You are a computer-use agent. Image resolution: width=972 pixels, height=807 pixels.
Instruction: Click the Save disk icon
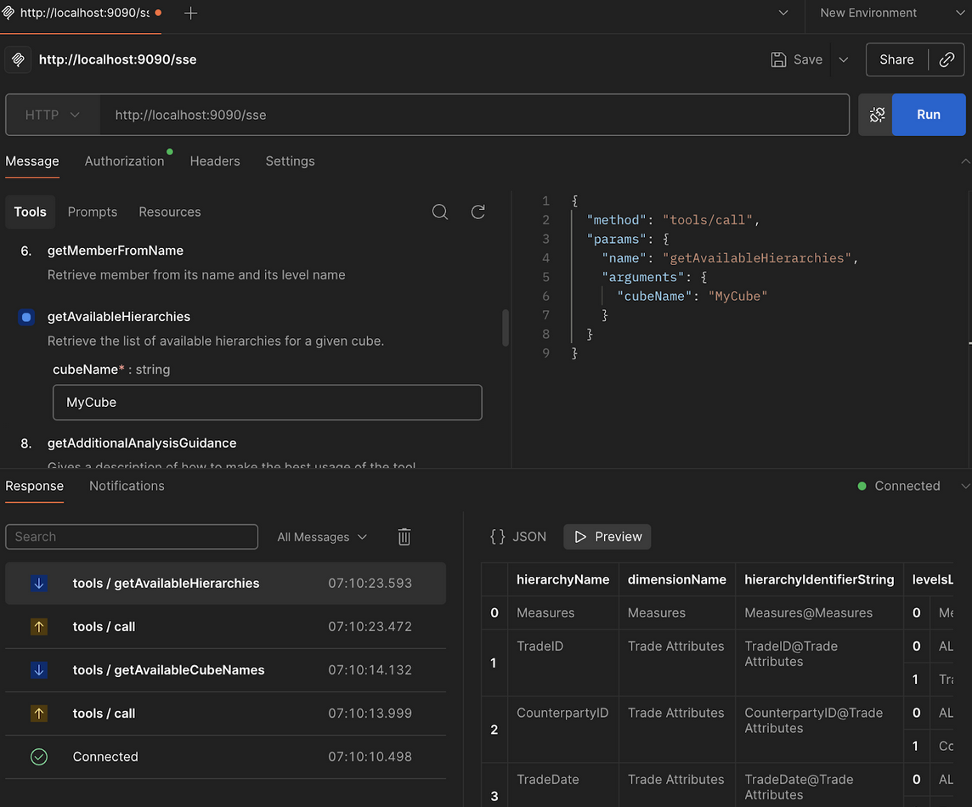(x=778, y=59)
